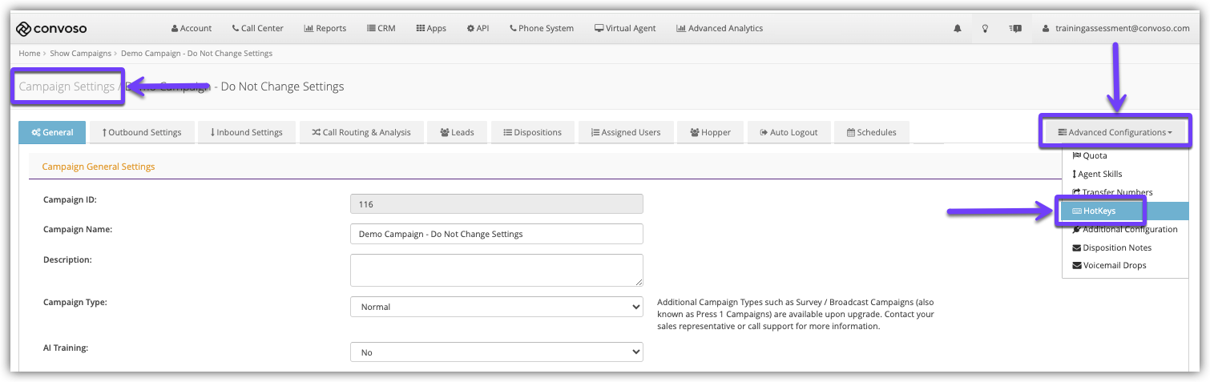The width and height of the screenshot is (1210, 382).
Task: Click the lightbulb tips icon
Action: point(986,28)
